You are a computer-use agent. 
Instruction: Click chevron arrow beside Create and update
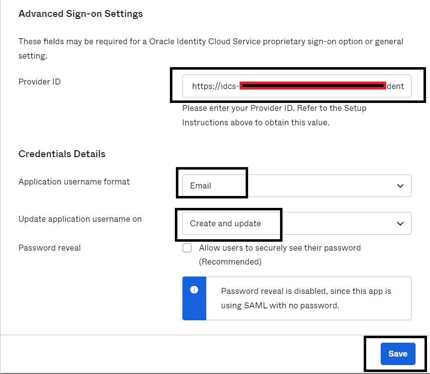coord(400,224)
